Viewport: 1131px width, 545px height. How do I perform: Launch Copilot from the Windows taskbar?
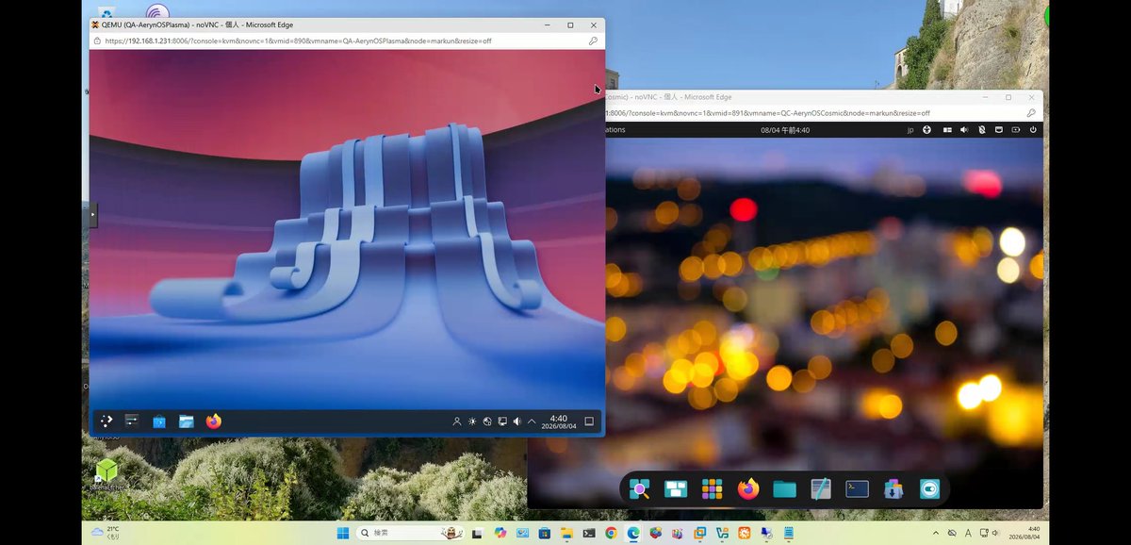[500, 533]
